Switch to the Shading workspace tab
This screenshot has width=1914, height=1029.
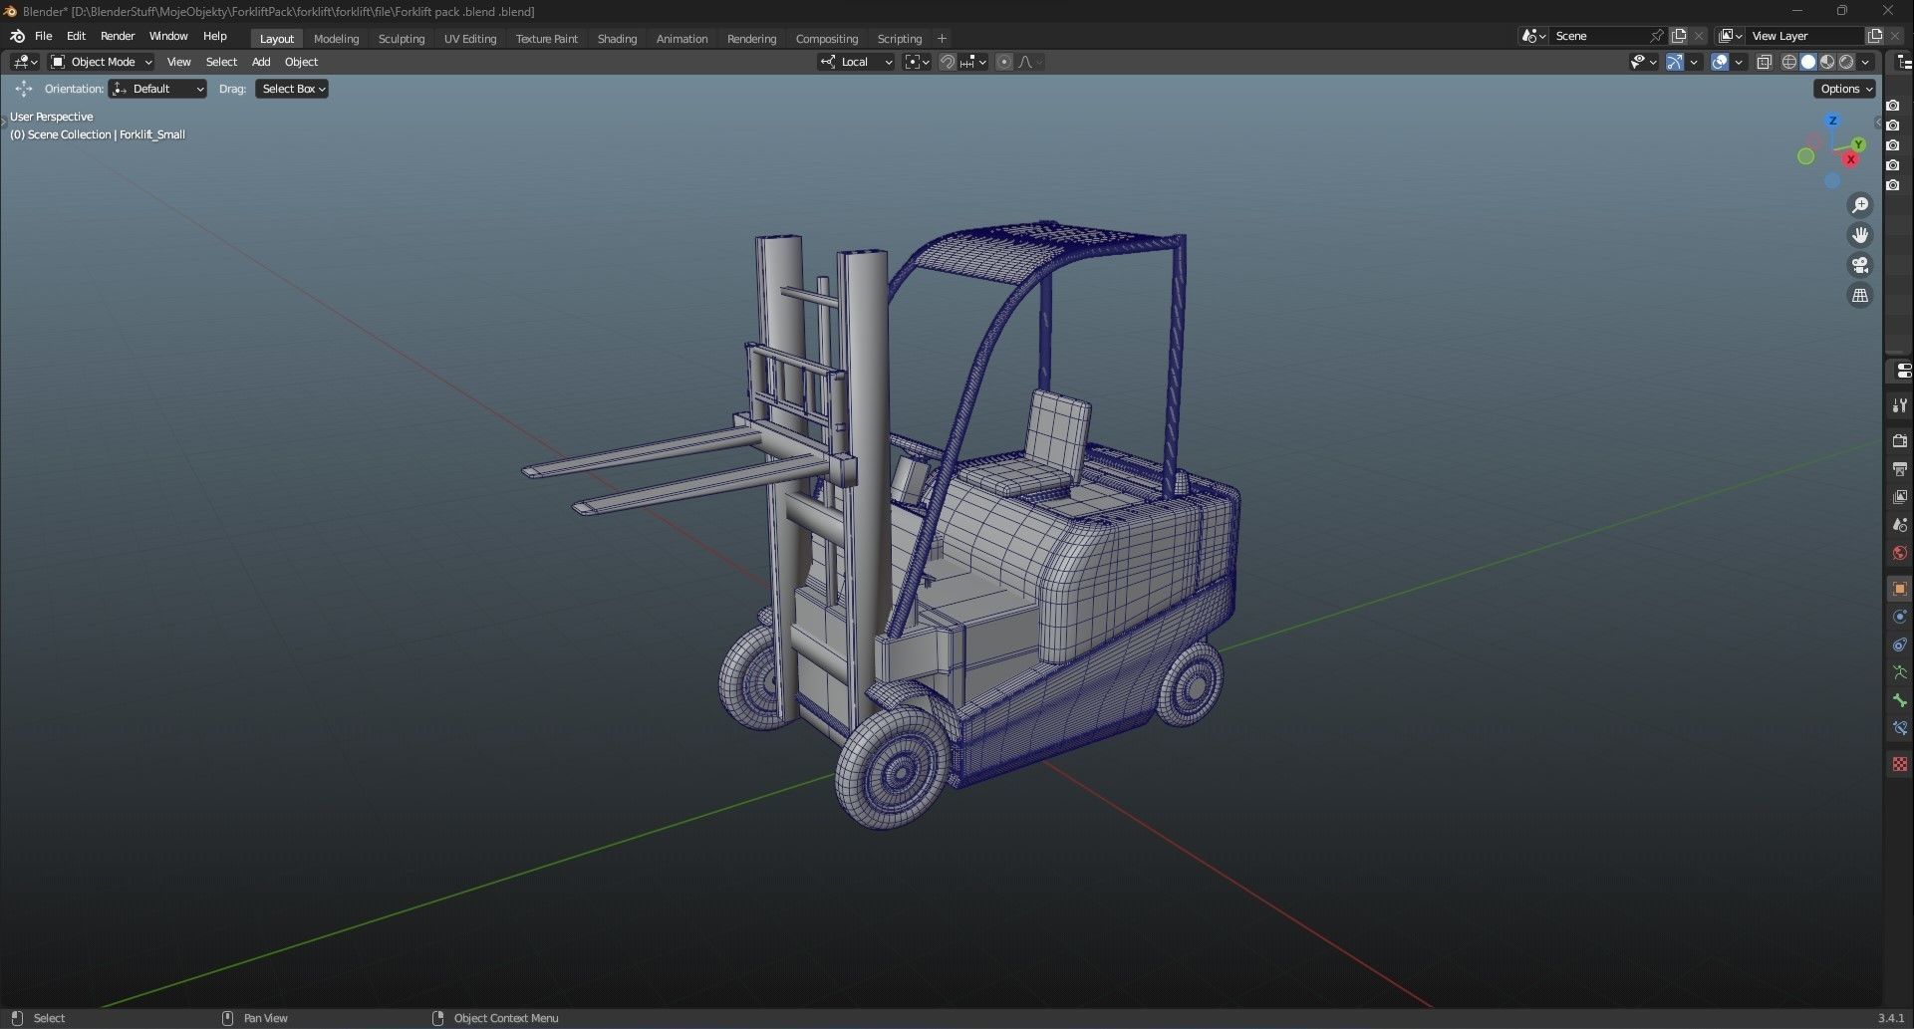point(617,39)
